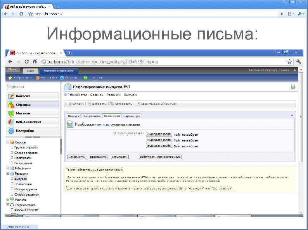Click the green round icon in admin toolbar
Image resolution: width=308 pixels, height=230 pixels.
pyautogui.click(x=85, y=78)
